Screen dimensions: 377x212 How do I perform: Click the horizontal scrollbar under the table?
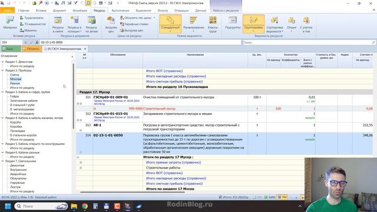pos(132,192)
